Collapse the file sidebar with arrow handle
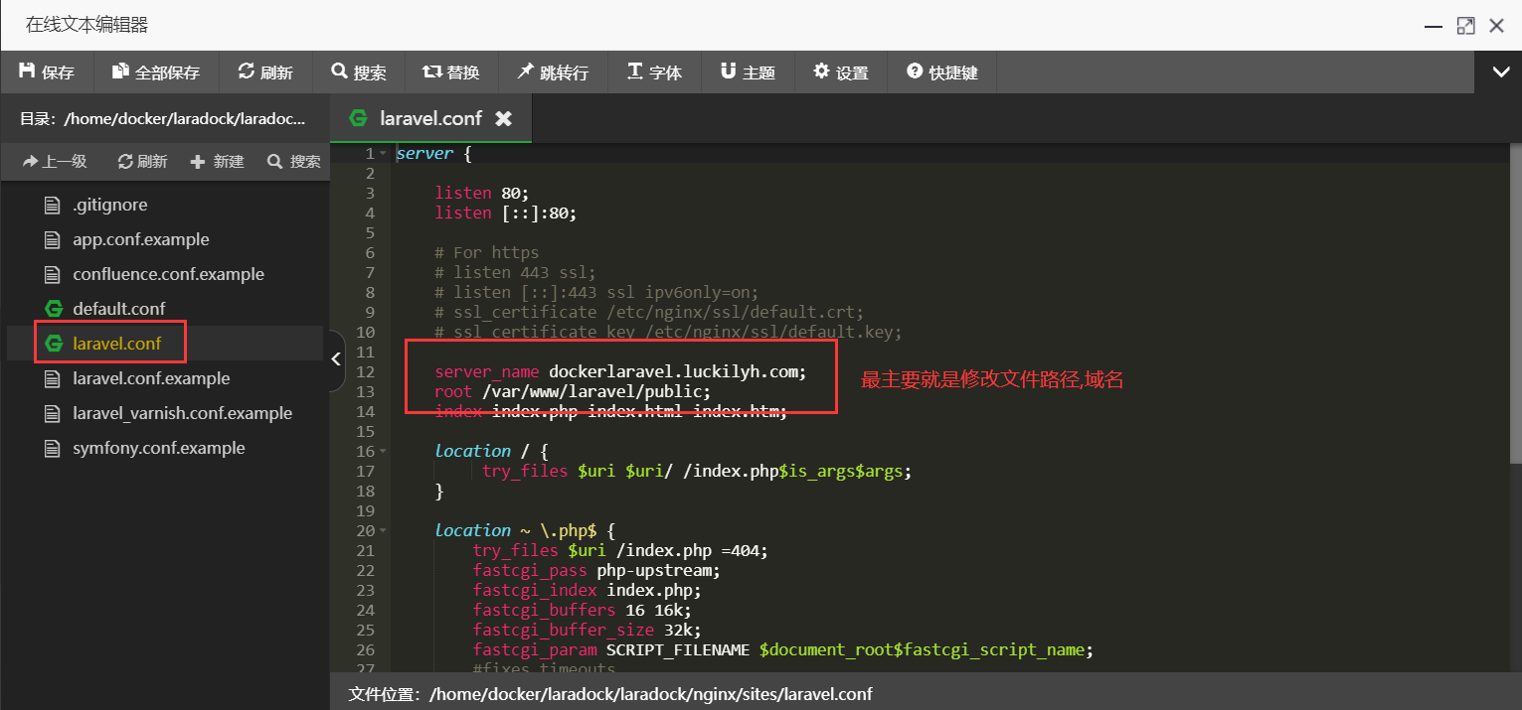 (336, 358)
